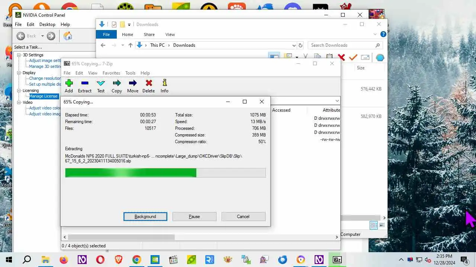
Task: Click the Pause button in copying dialog
Action: coord(194,217)
